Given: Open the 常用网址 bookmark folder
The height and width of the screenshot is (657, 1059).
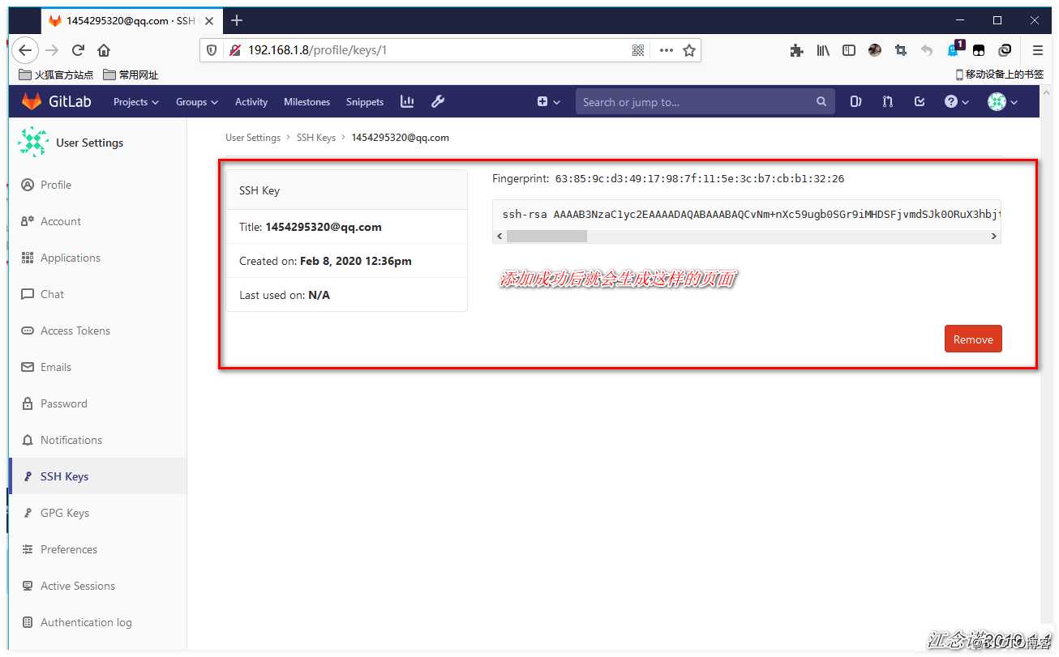Looking at the screenshot, I should pos(131,75).
